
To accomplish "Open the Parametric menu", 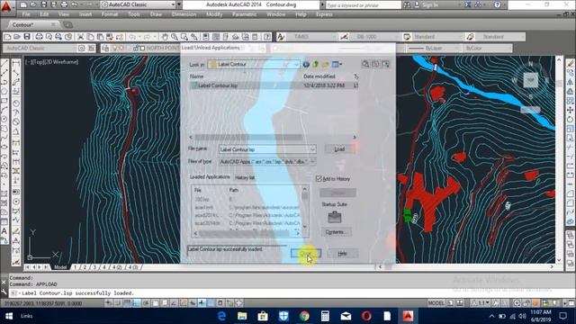I will point(244,14).
